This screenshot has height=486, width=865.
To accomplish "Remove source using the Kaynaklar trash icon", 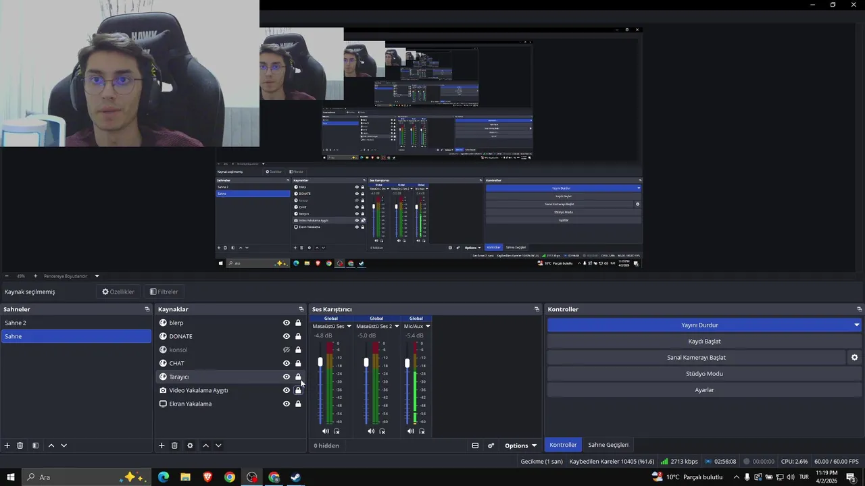I will pyautogui.click(x=174, y=446).
